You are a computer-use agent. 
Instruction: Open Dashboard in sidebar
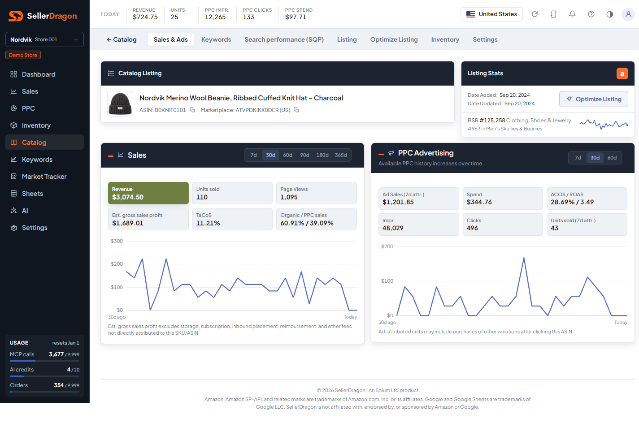click(44, 74)
